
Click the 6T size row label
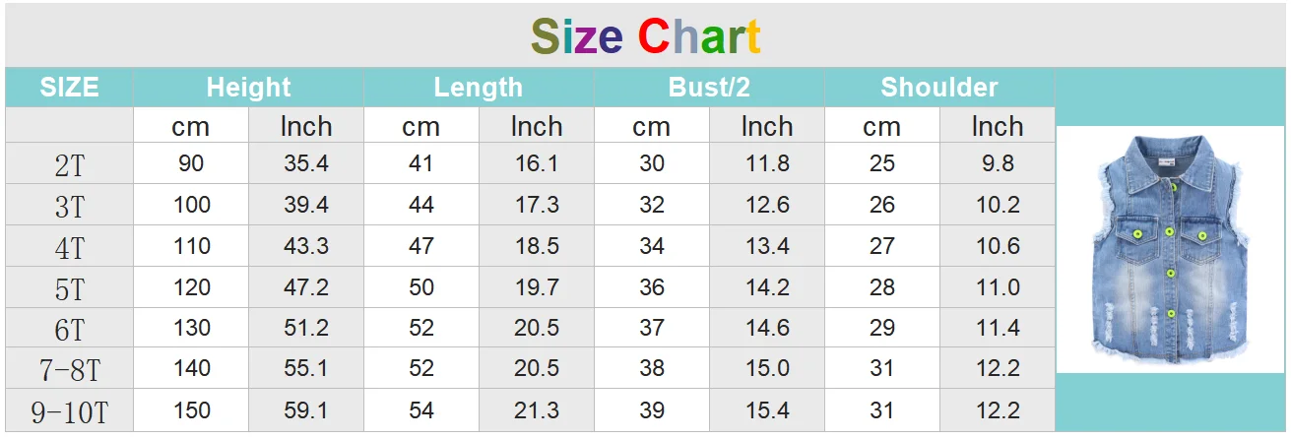69,329
